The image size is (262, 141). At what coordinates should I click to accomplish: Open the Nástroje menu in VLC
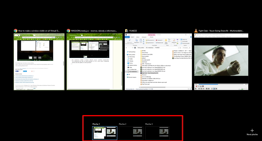(218, 36)
